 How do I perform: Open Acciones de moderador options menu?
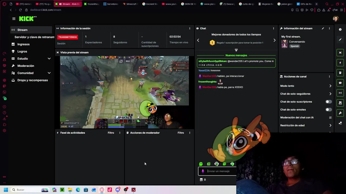(x=189, y=133)
